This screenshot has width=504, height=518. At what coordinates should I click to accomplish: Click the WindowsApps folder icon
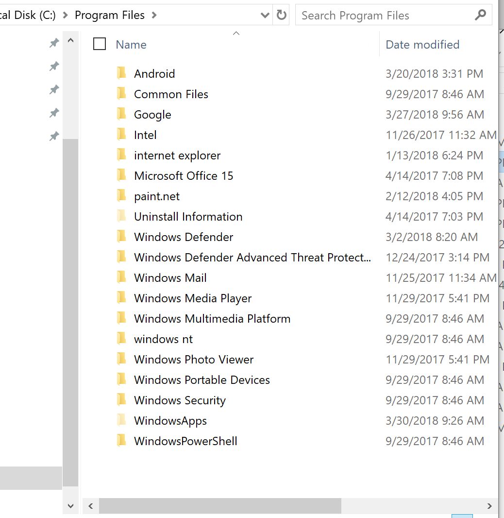[x=121, y=420]
